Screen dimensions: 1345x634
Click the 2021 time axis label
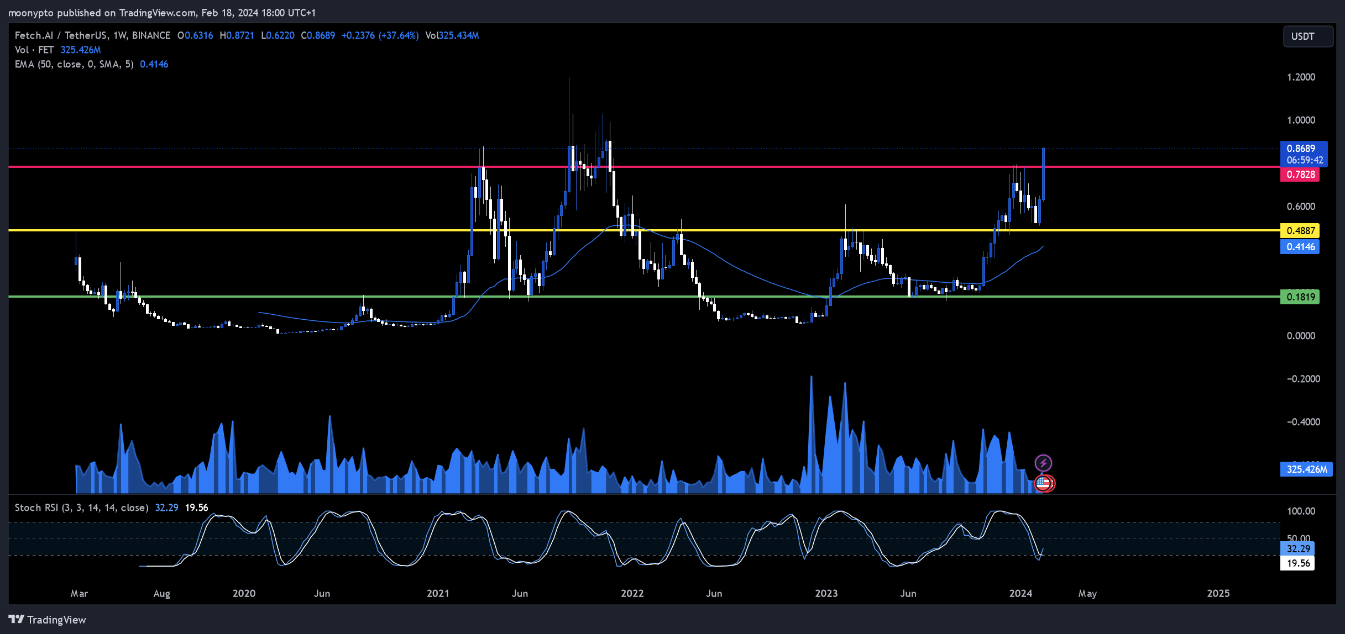click(438, 594)
